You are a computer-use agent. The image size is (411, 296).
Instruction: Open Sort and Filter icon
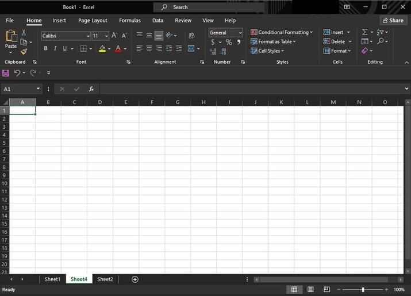tap(380, 32)
